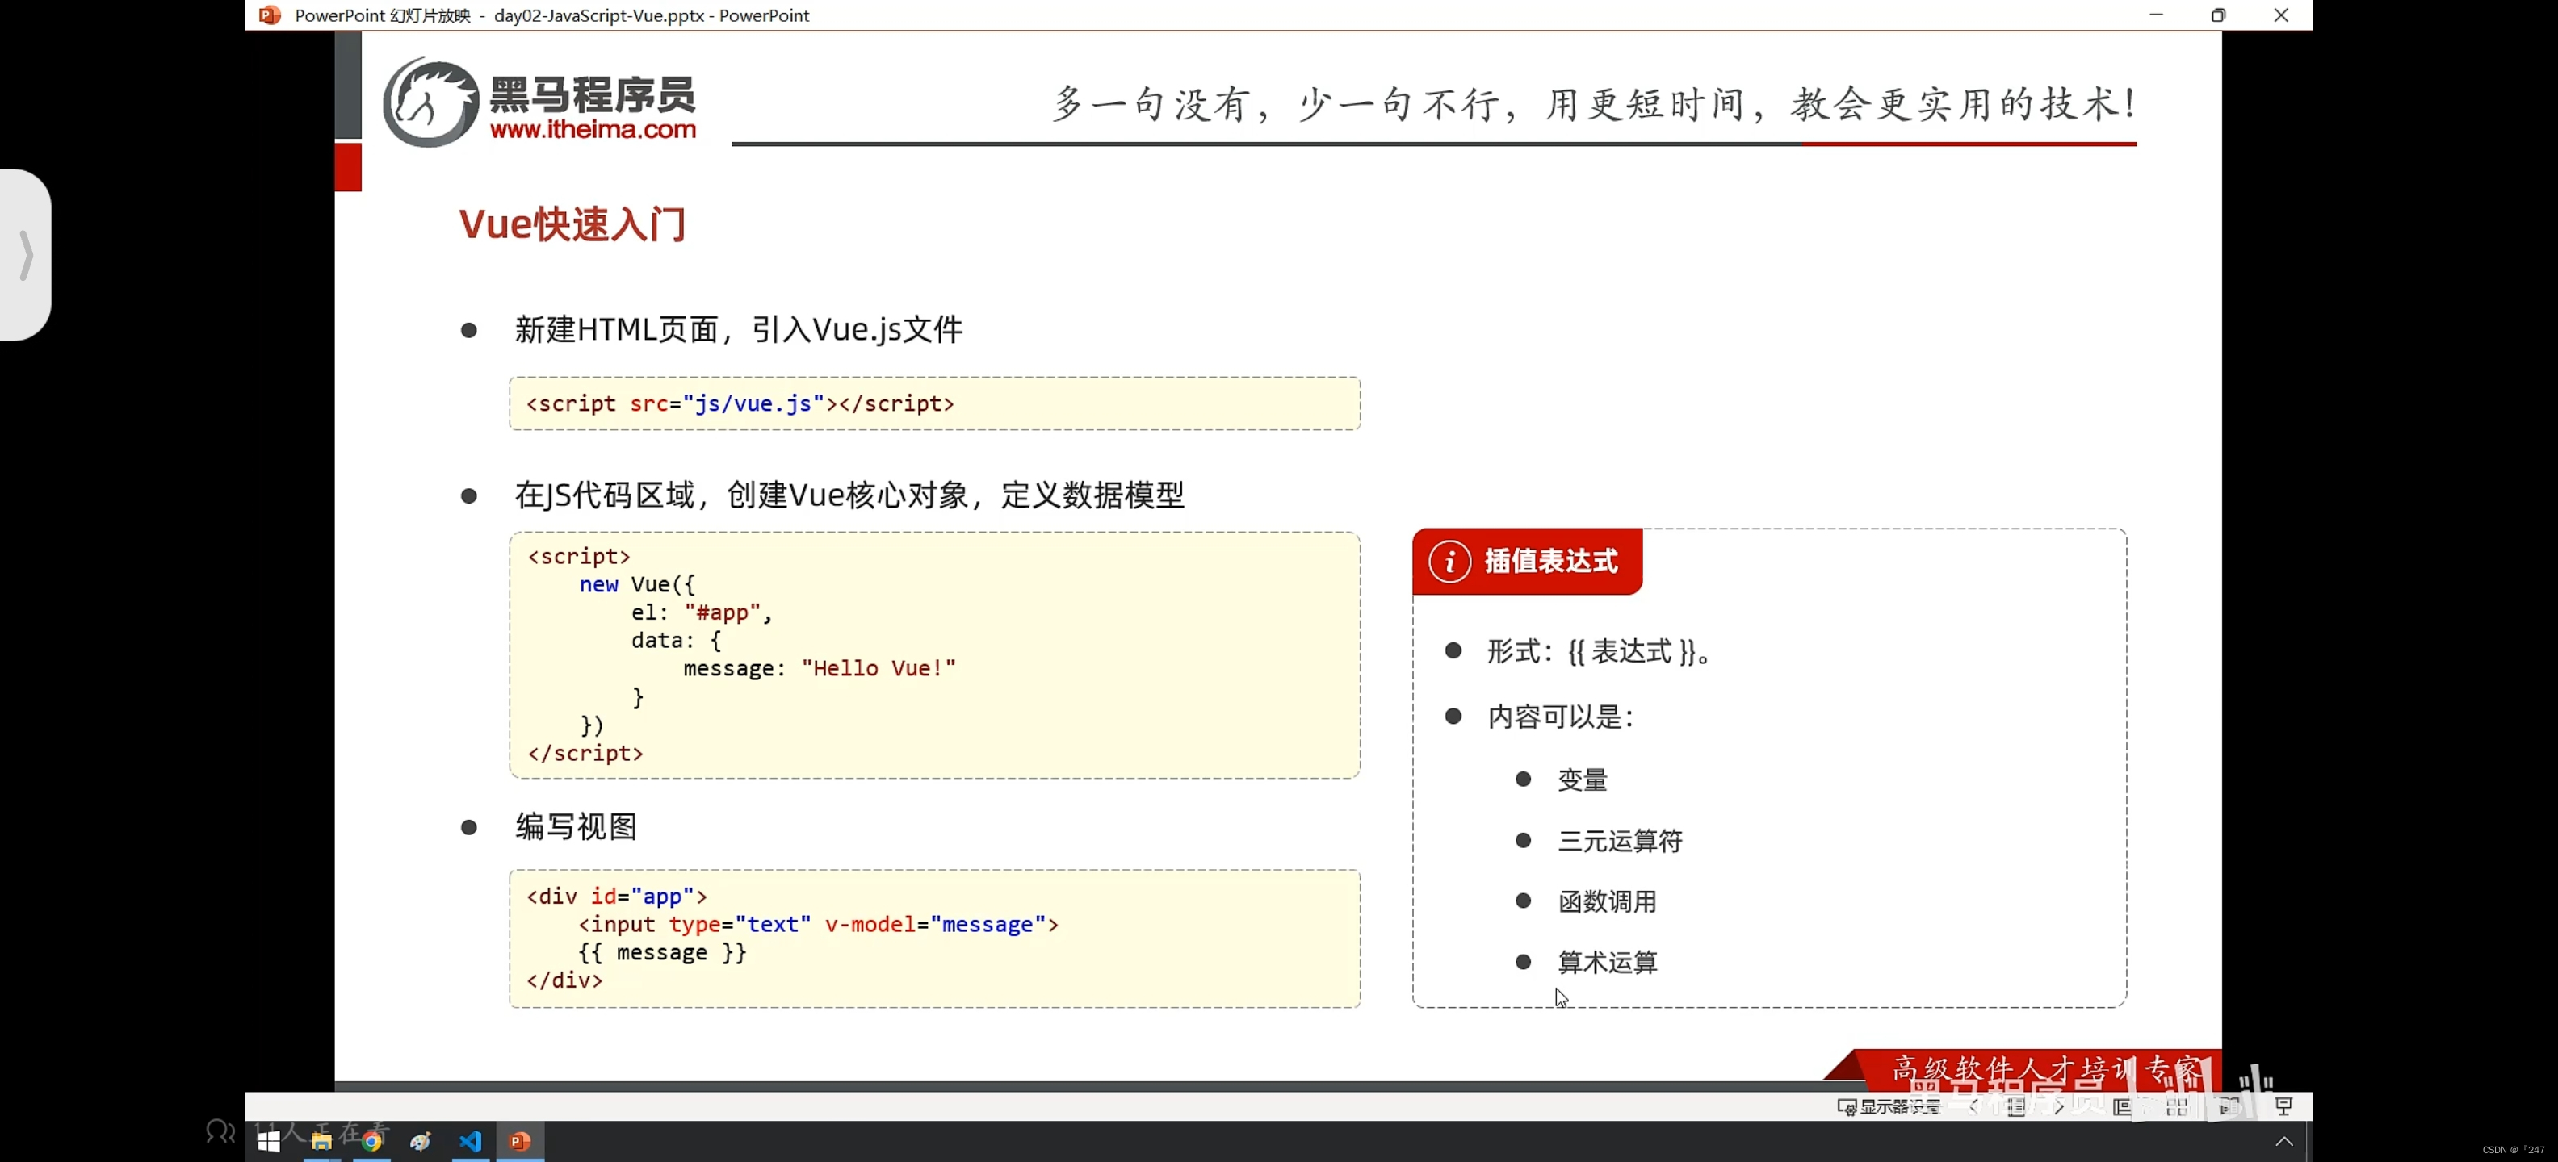Click the viewers count icon
Viewport: 2558px width, 1162px height.
[x=220, y=1131]
